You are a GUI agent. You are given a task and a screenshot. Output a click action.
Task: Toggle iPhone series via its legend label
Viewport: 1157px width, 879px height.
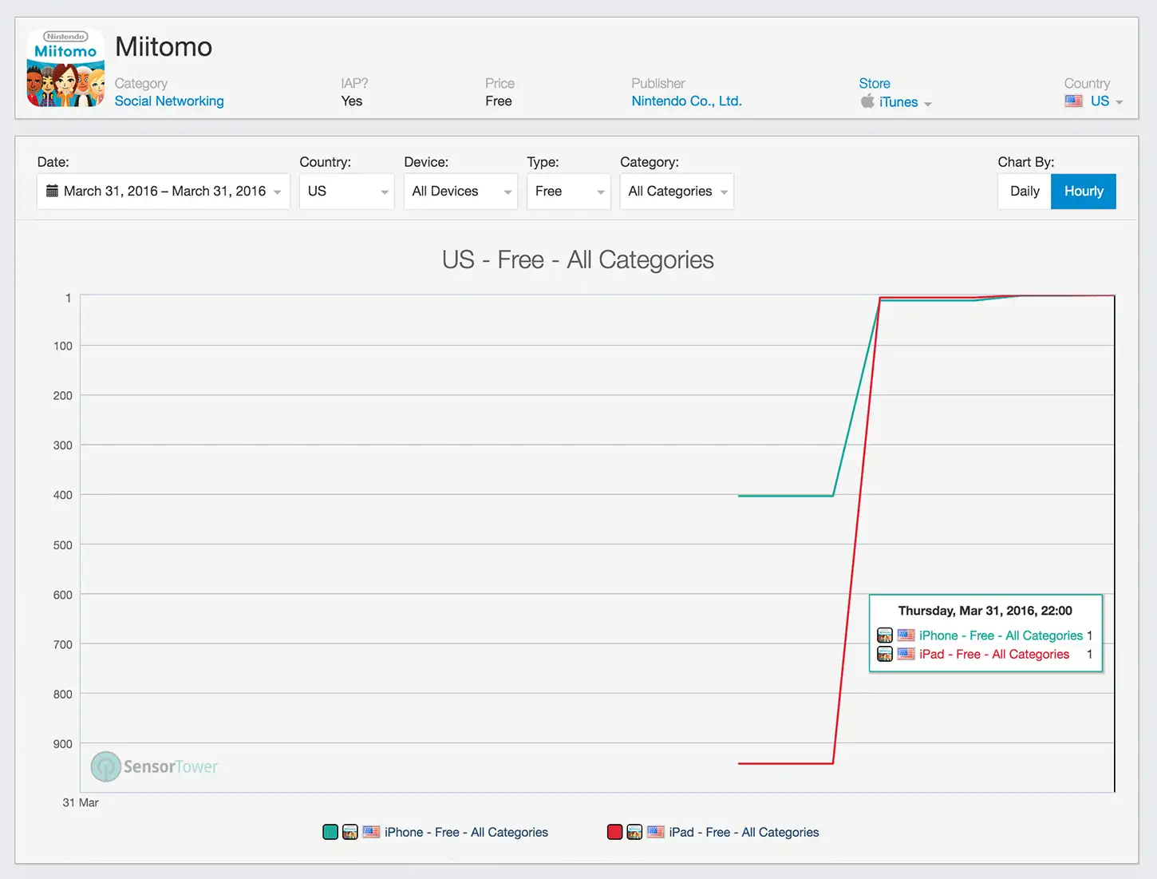pos(466,832)
